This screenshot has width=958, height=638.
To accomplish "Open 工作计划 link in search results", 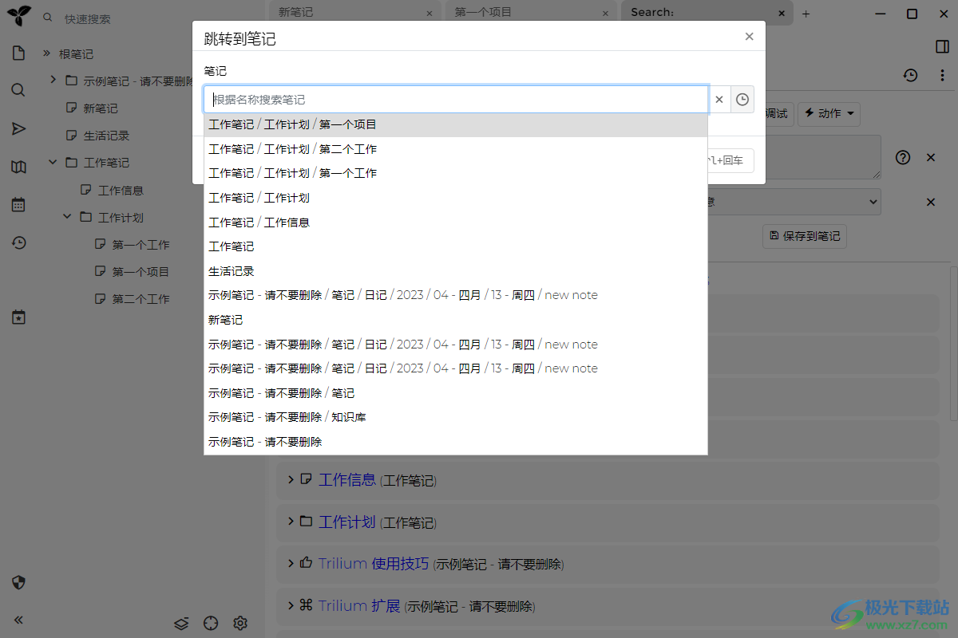I will pyautogui.click(x=347, y=522).
